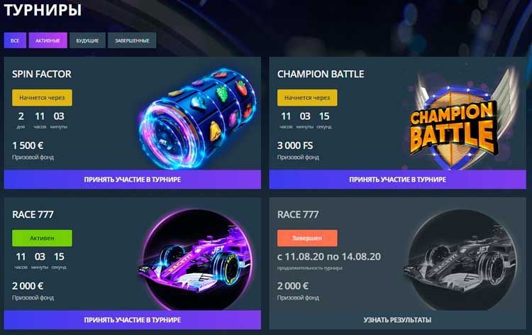Click the grayscale Race 777 car image
532x335 pixels.
pos(461,260)
